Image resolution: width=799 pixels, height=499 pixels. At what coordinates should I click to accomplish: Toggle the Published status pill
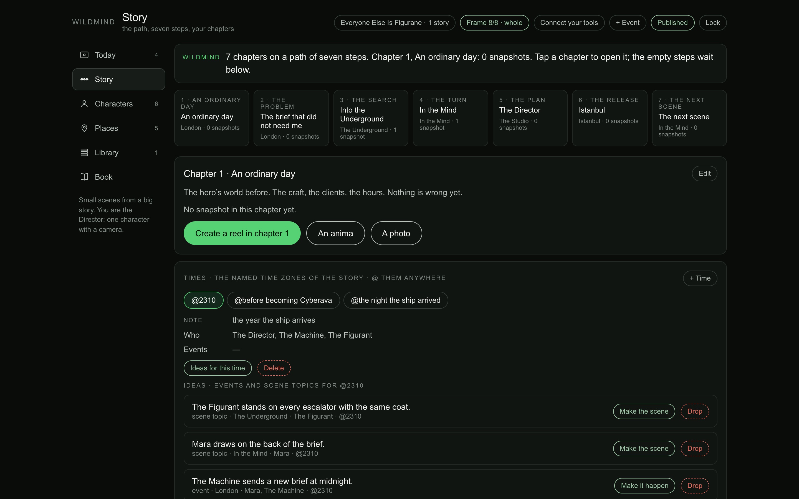click(672, 22)
